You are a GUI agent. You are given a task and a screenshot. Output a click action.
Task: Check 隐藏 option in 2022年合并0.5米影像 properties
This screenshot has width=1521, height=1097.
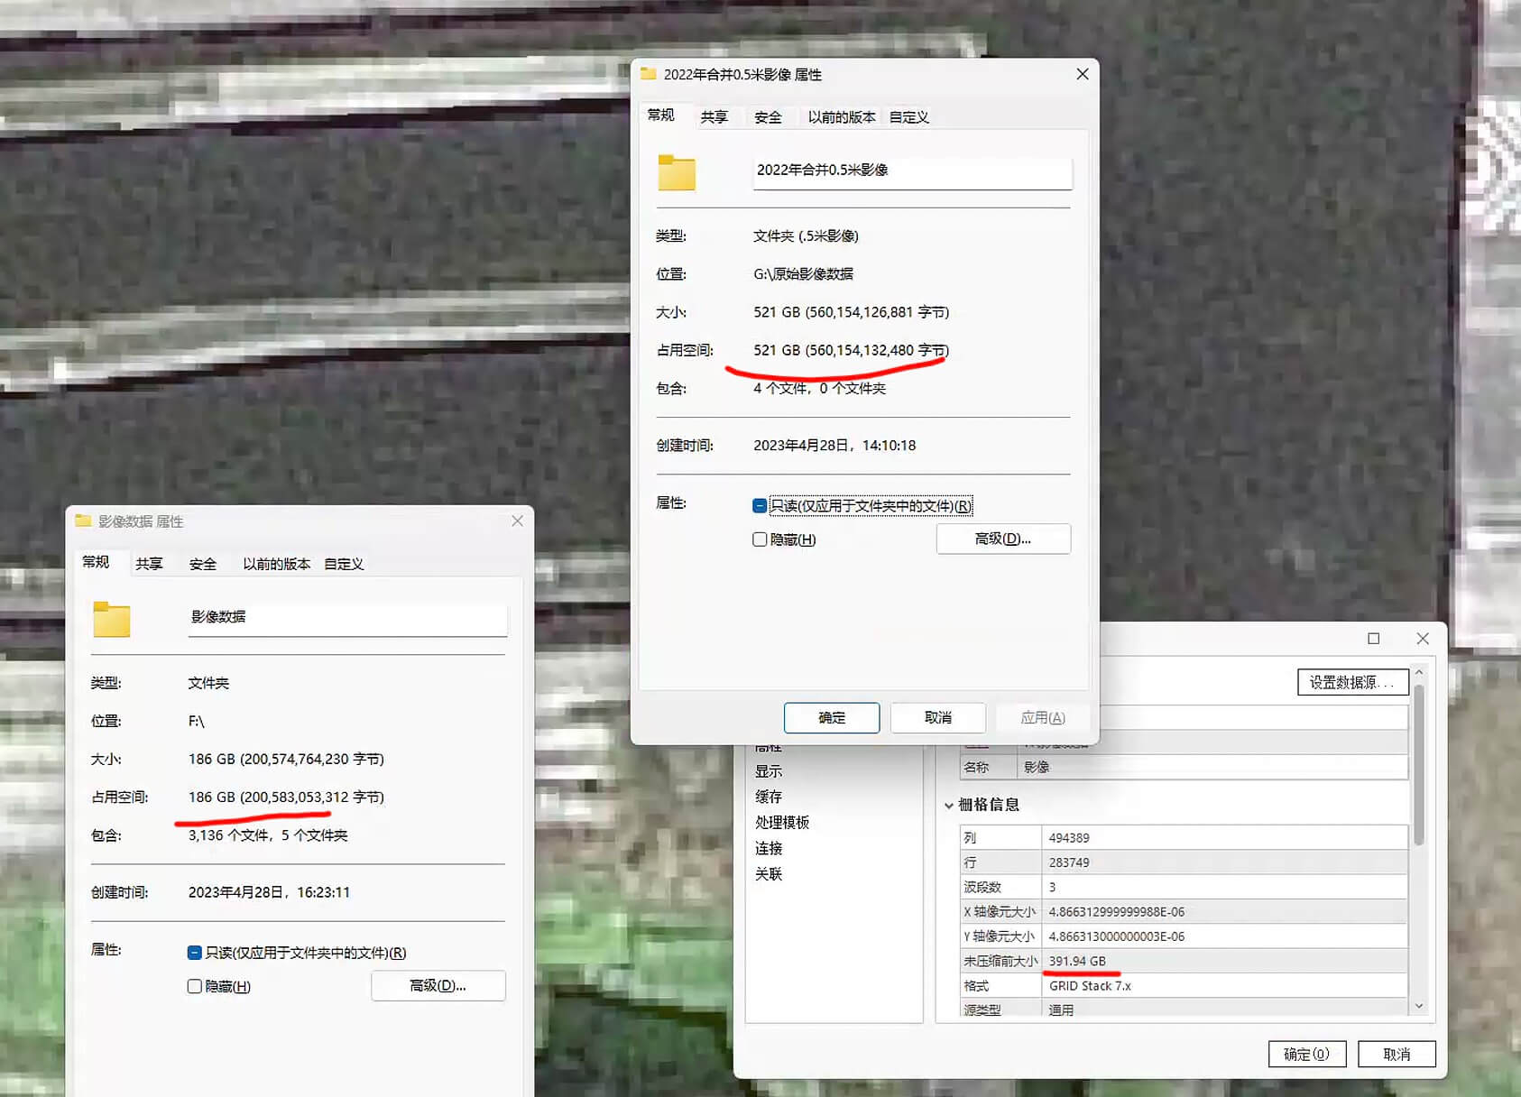[x=760, y=539]
